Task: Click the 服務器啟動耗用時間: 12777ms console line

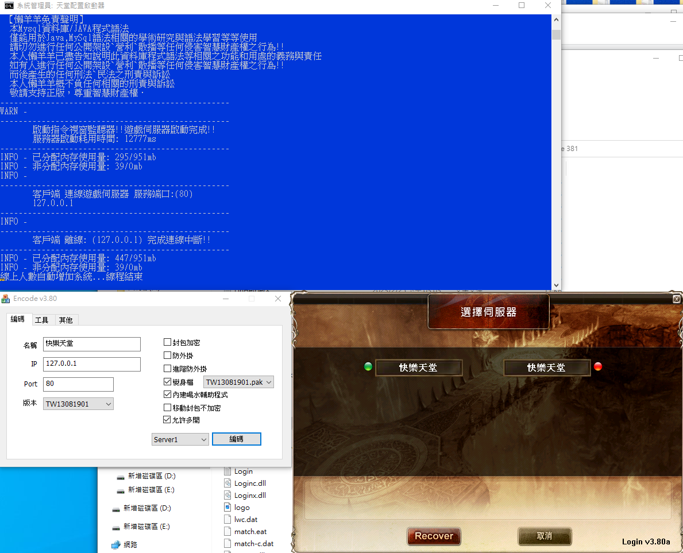Action: pyautogui.click(x=94, y=139)
